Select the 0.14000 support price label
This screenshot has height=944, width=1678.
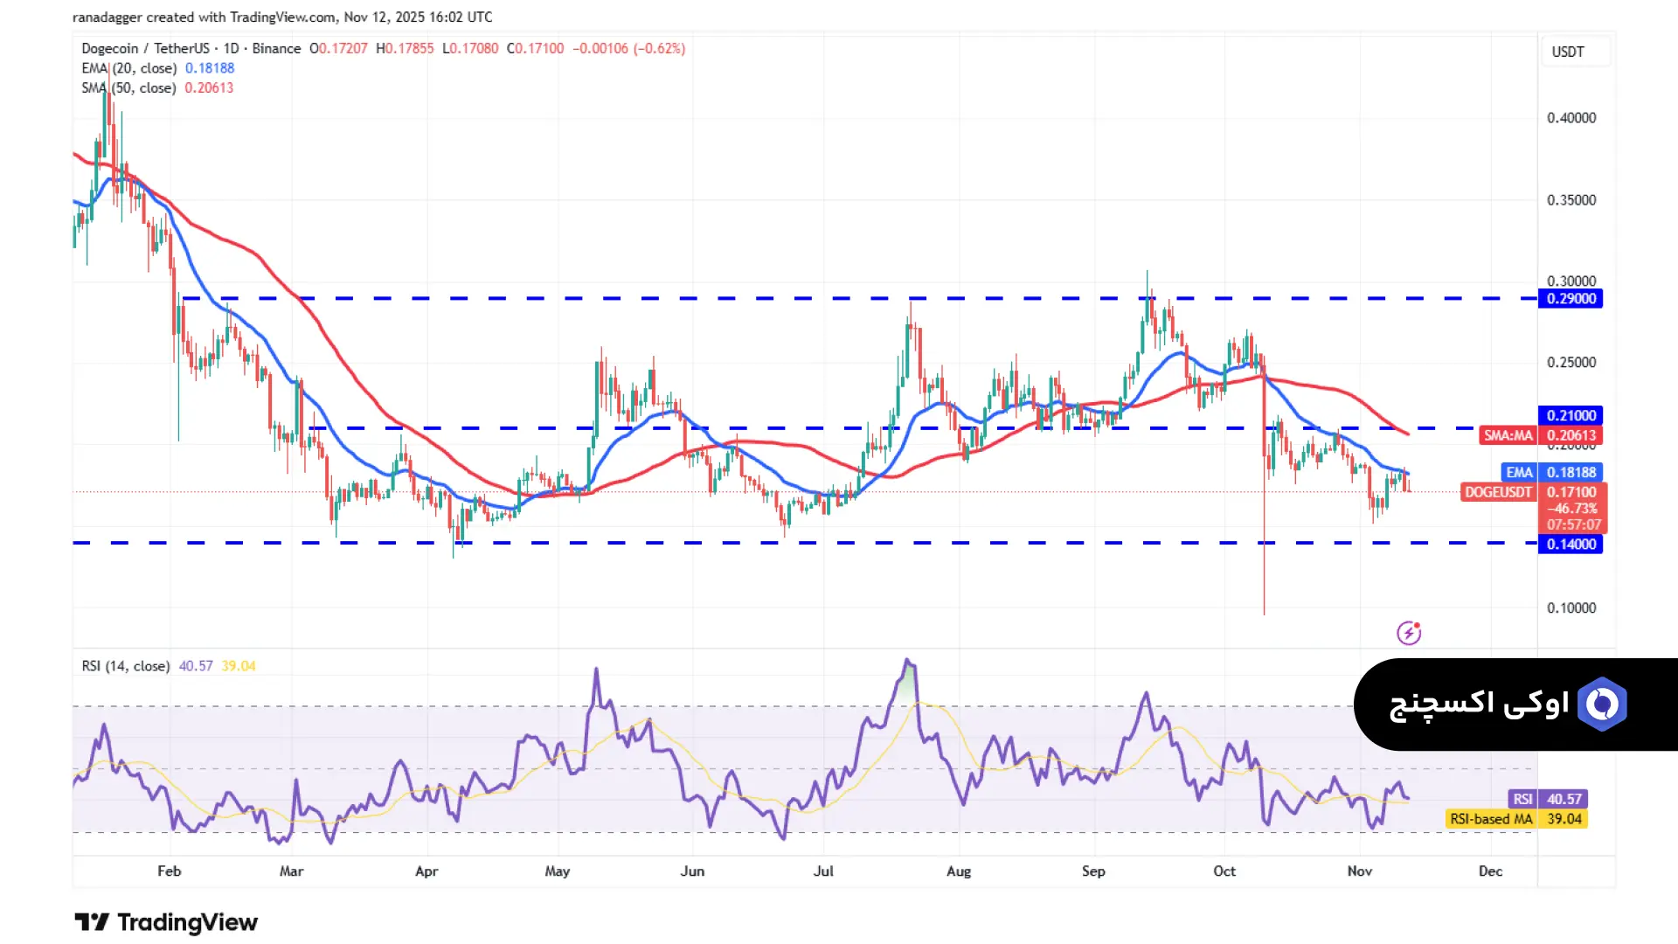(1571, 545)
